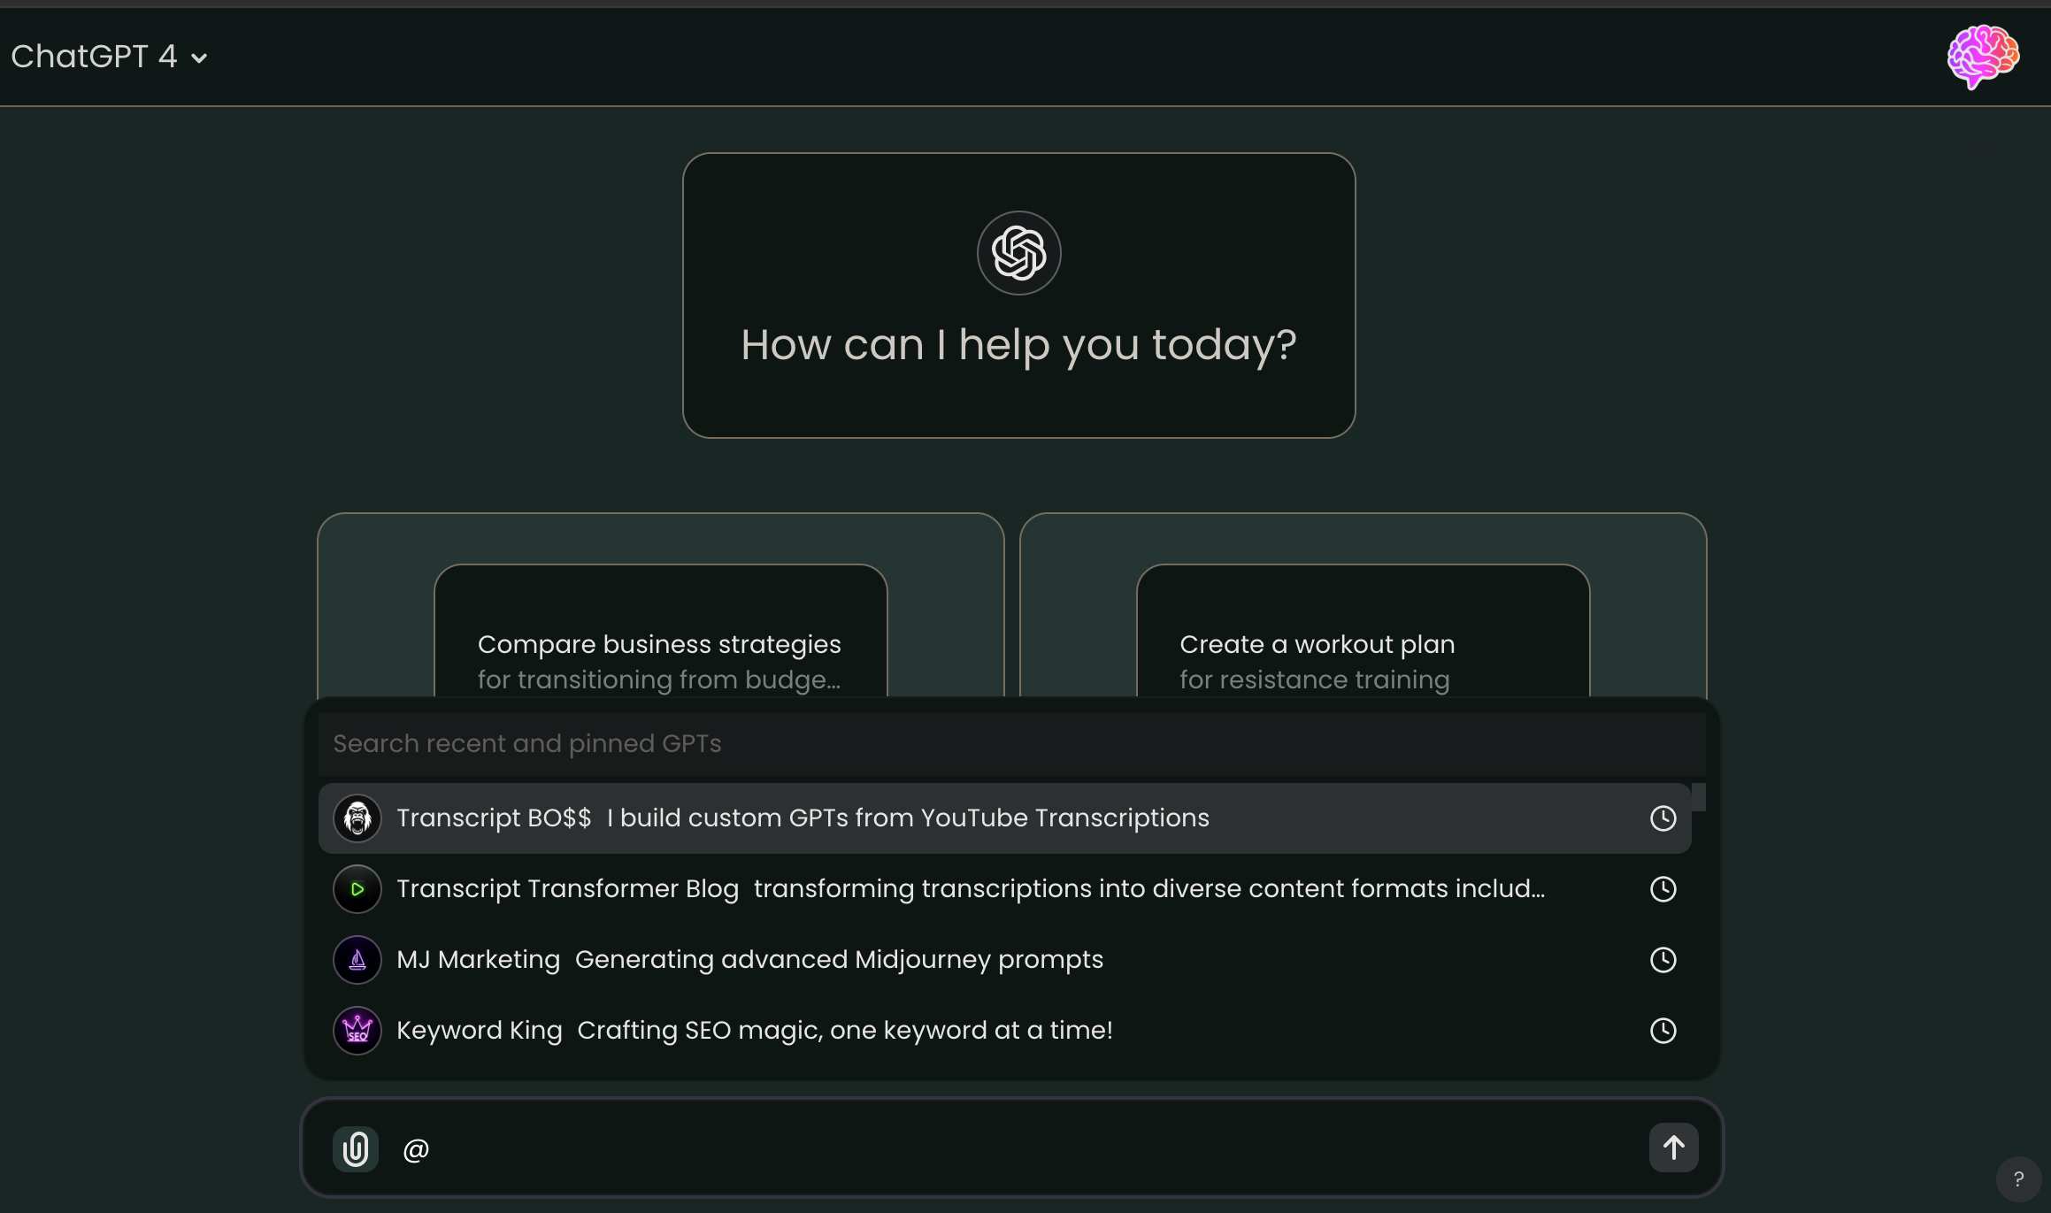Choose the MJ Marketing GPT
This screenshot has height=1213, width=2051.
click(x=1004, y=959)
